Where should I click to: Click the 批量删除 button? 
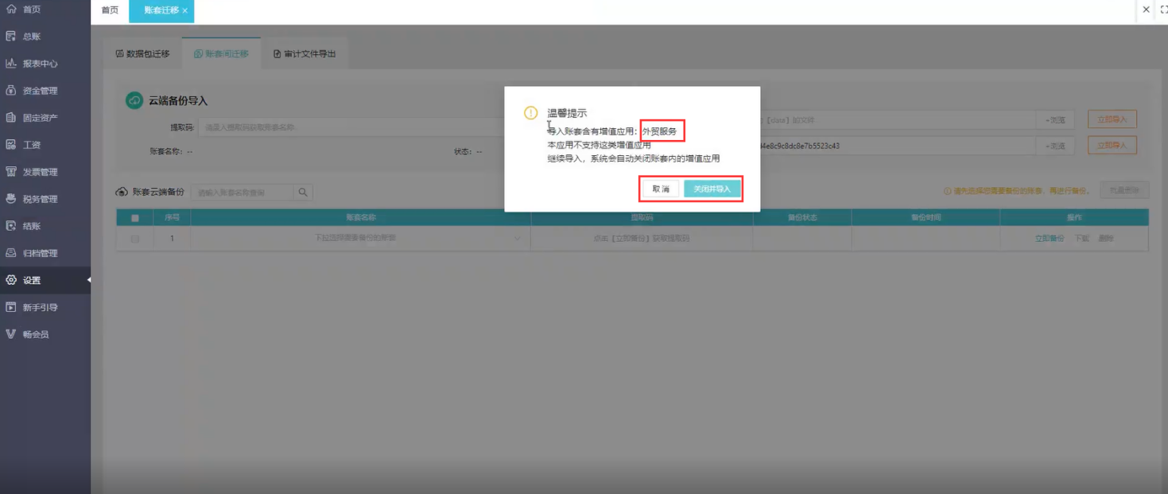[1124, 191]
